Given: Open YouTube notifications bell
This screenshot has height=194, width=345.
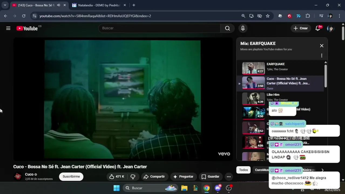Looking at the screenshot, I should tap(318, 28).
